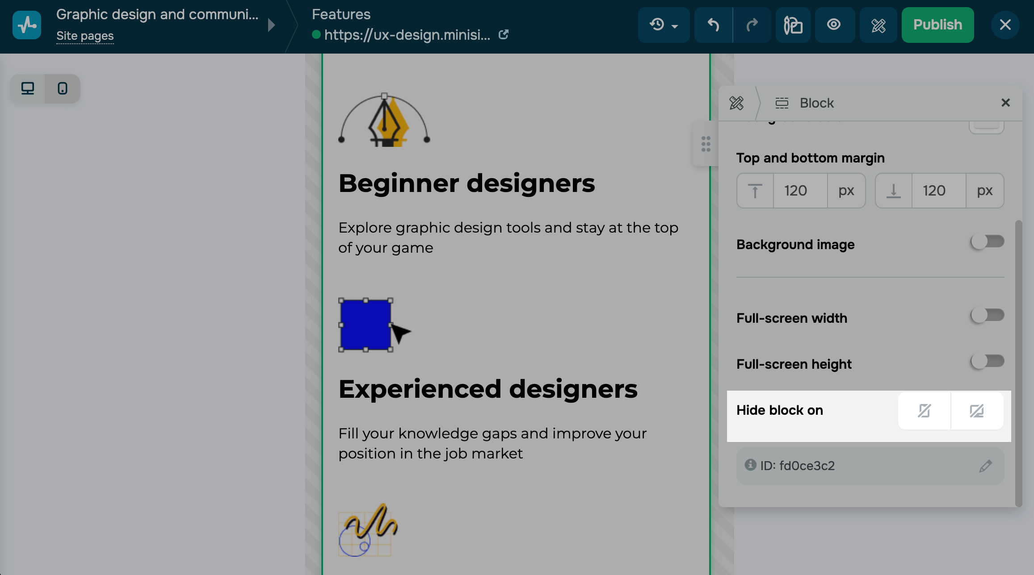Switch to desktop device view
Screen dimensions: 1034x575
pyautogui.click(x=28, y=88)
